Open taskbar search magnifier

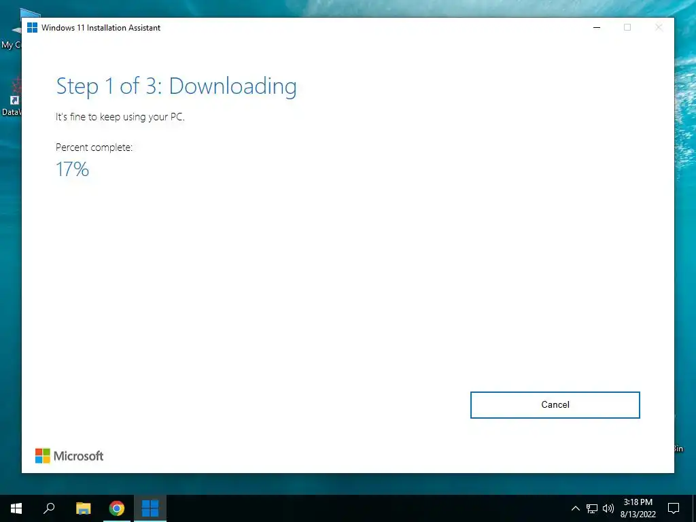tap(49, 508)
